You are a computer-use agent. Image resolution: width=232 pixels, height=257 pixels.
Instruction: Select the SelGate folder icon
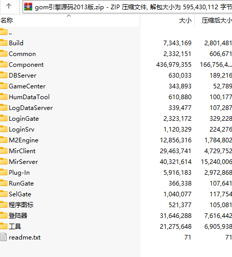pos(4,194)
